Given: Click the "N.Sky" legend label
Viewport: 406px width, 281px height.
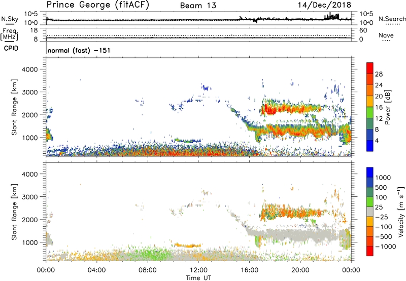Looking at the screenshot, I should (x=10, y=19).
